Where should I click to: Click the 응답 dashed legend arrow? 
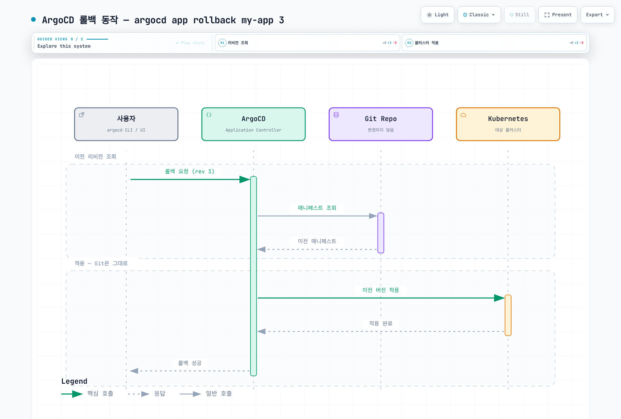[139, 394]
